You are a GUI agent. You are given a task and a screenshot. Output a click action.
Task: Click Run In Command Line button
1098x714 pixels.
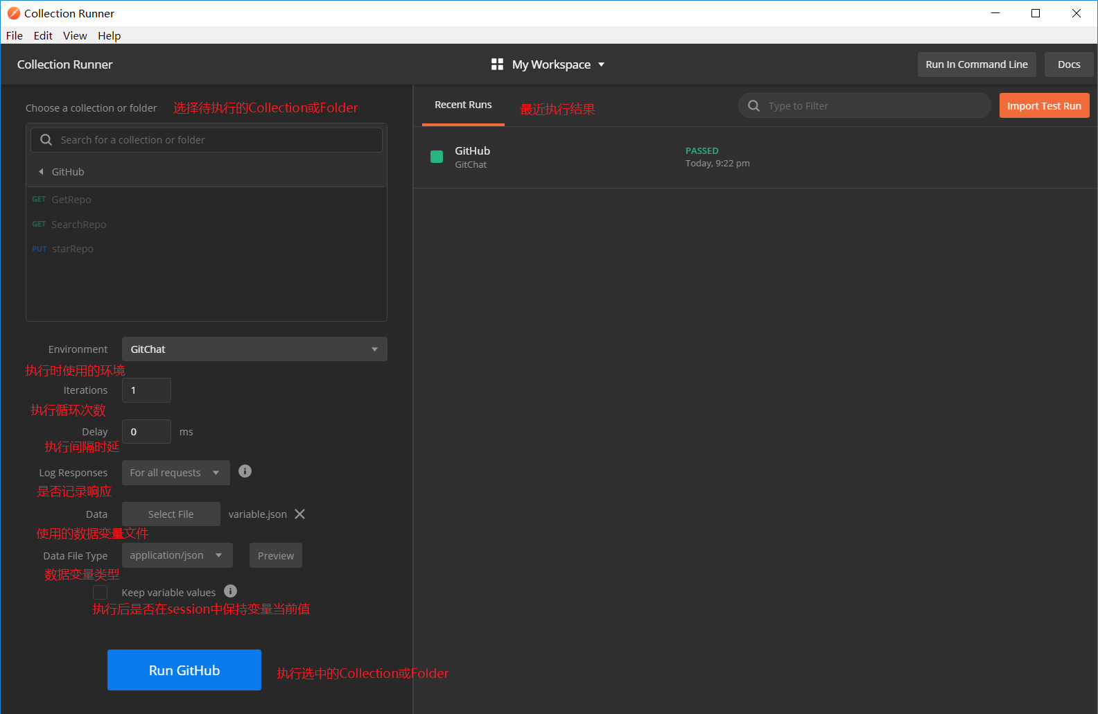(977, 64)
